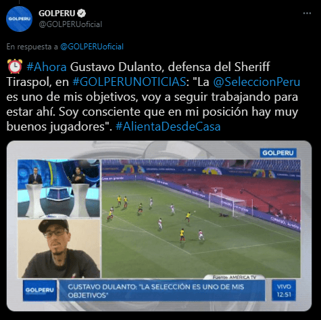Image resolution: width=321 pixels, height=320 pixels.
Task: Click the verified badge next to GOLPERU
Action: (x=81, y=14)
